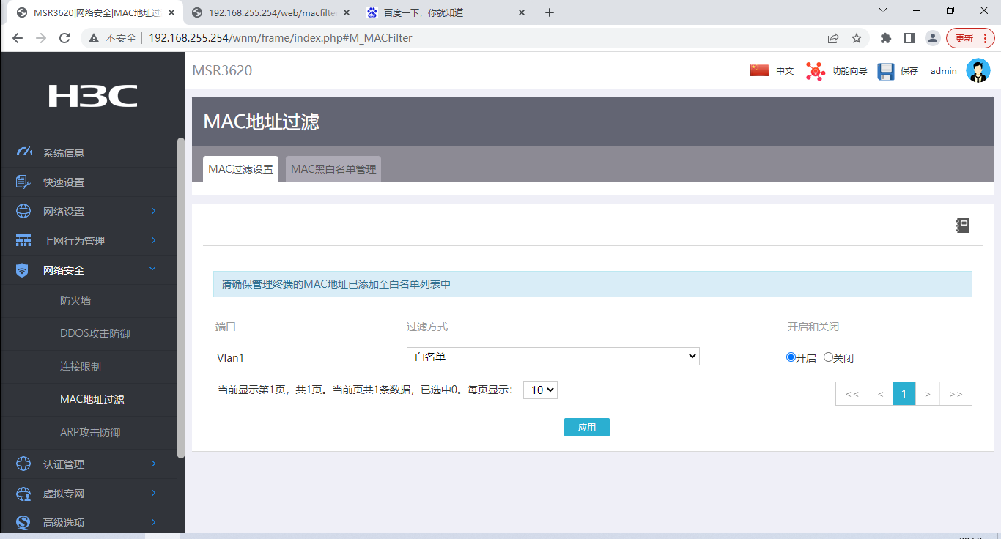Close the 192.168.255.254 browser tab
Image resolution: width=1001 pixels, height=539 pixels.
coord(346,12)
